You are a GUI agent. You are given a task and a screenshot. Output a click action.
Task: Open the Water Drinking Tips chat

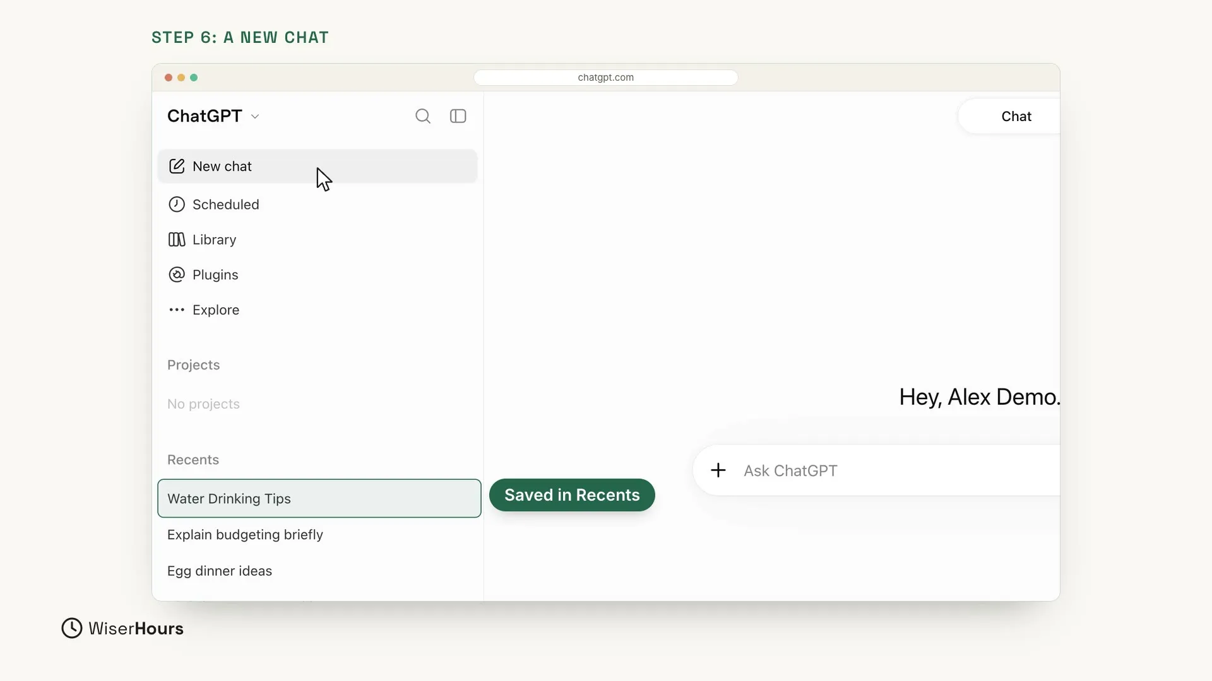[x=319, y=498]
